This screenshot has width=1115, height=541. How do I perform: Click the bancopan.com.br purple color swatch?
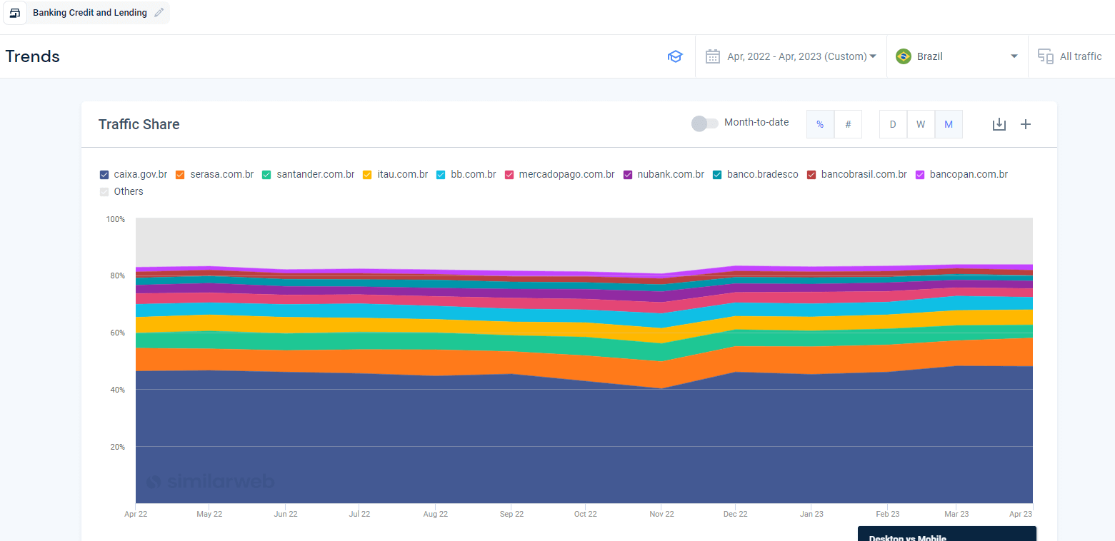[920, 174]
